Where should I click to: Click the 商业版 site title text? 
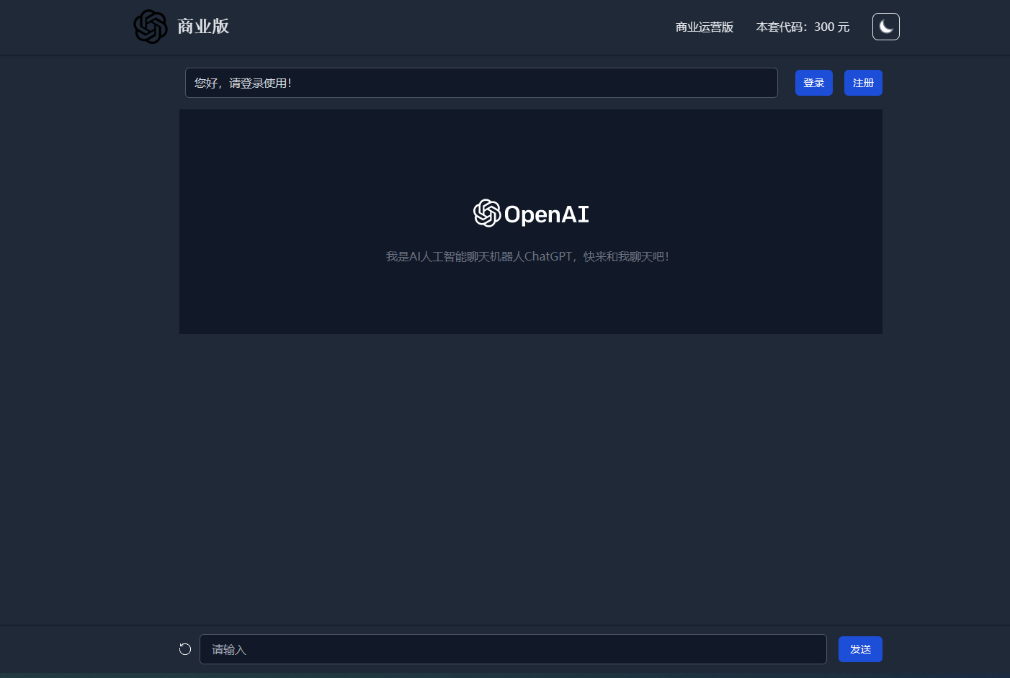pyautogui.click(x=203, y=27)
